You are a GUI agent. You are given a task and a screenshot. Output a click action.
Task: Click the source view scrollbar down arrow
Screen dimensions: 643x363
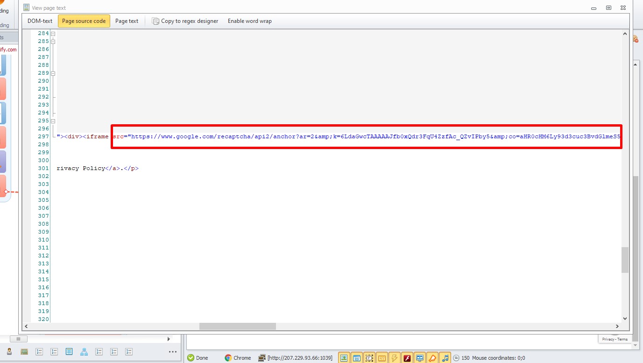coord(625,318)
